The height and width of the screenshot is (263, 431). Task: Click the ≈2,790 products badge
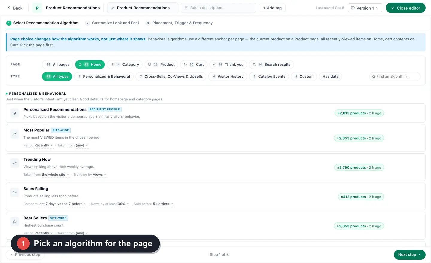coord(359,168)
